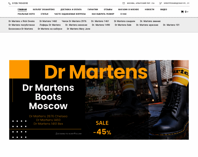Select Dr Martens 1460 category link
The image size is (198, 157).
click(x=48, y=21)
